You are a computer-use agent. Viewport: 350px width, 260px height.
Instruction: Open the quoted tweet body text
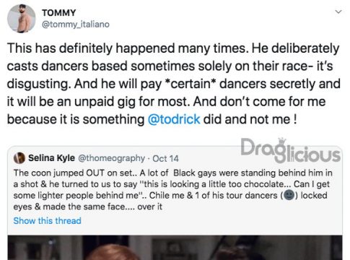pos(172,190)
